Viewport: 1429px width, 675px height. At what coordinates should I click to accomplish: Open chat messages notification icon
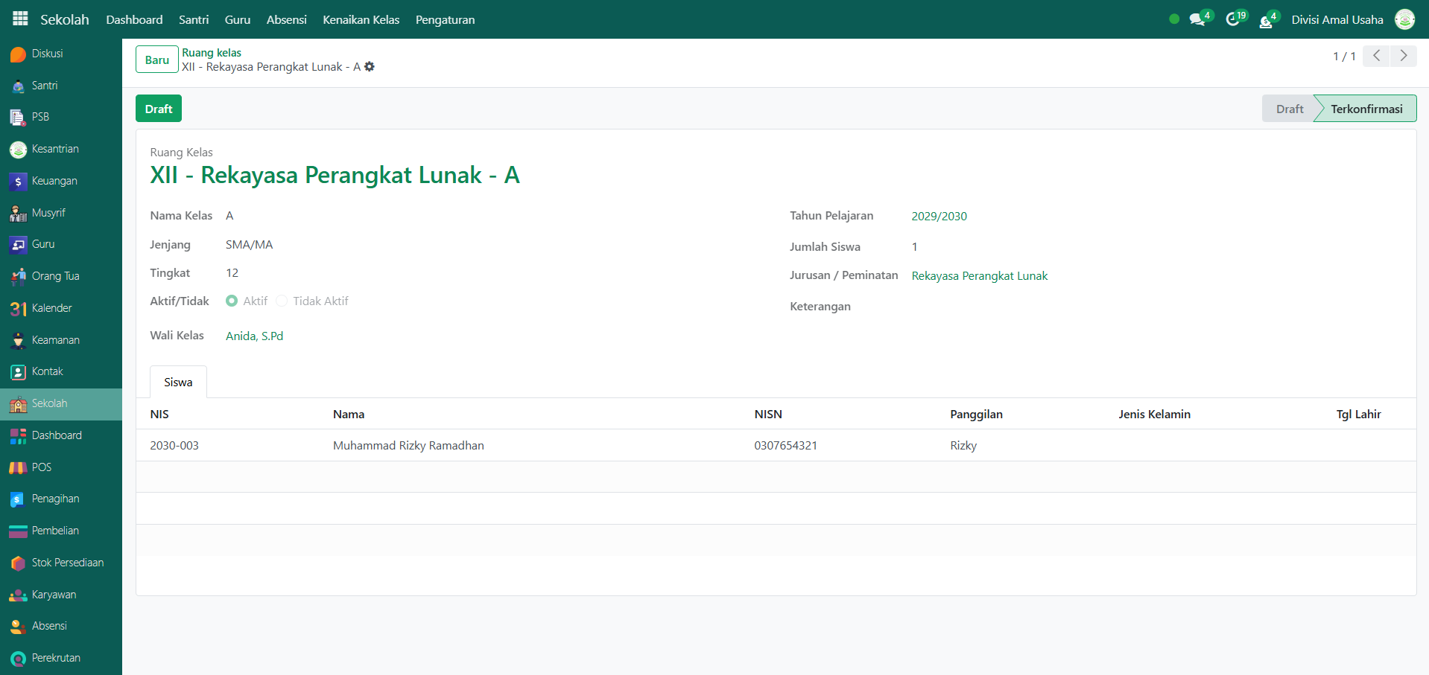pyautogui.click(x=1197, y=19)
